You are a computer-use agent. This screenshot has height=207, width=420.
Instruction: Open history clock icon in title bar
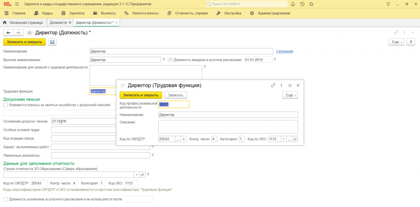click(302, 4)
